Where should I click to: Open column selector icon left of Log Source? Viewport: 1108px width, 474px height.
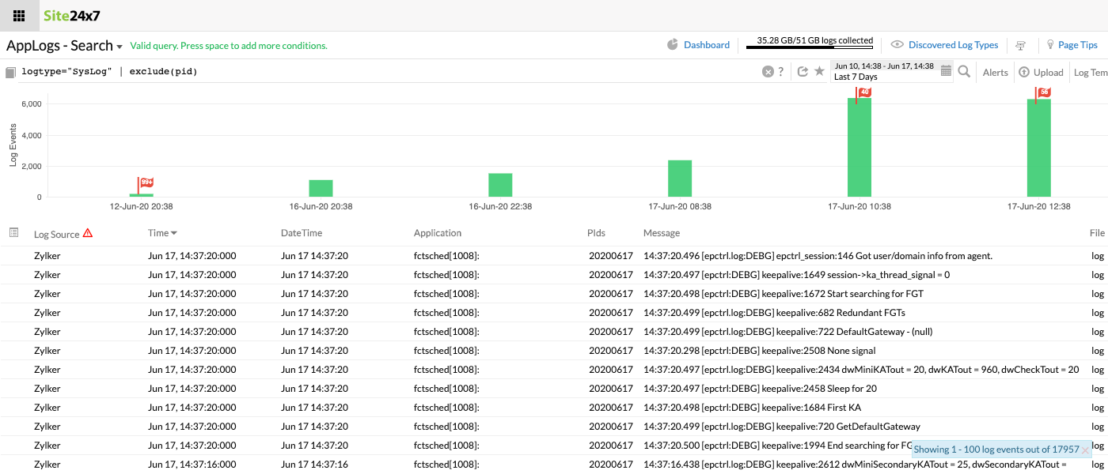point(13,233)
